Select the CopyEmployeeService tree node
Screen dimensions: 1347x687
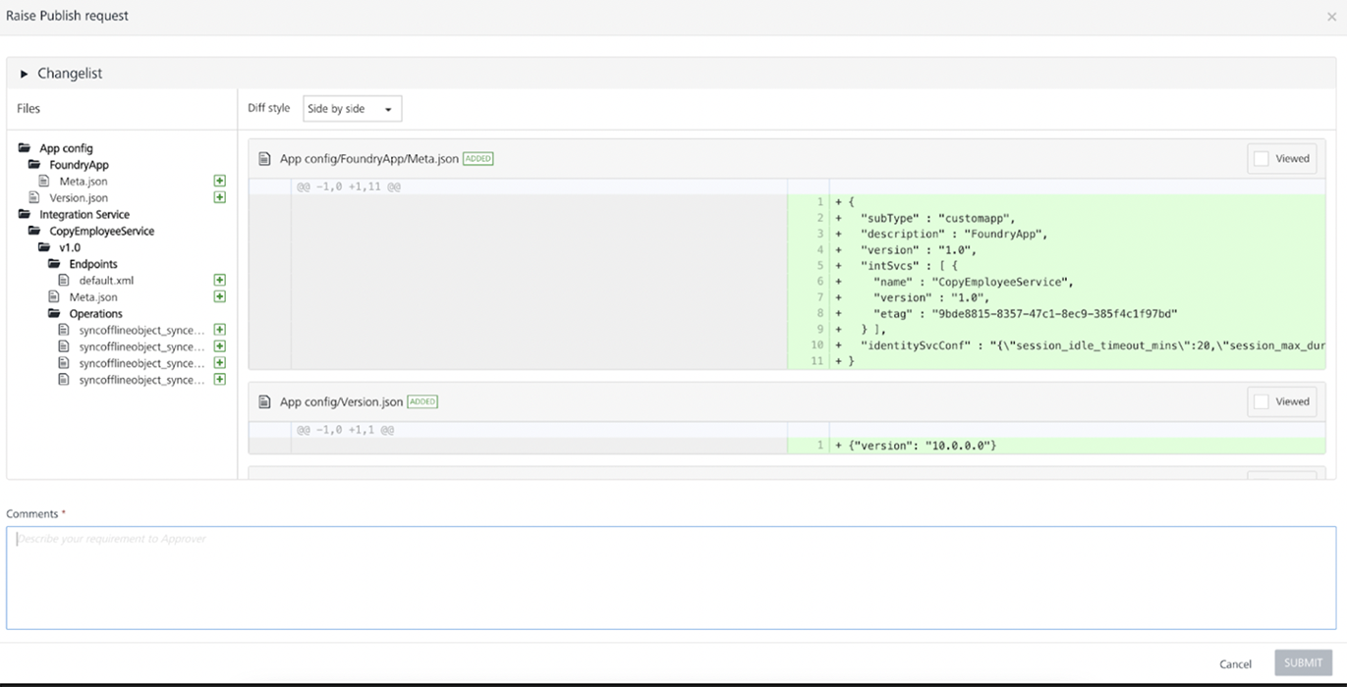[101, 231]
